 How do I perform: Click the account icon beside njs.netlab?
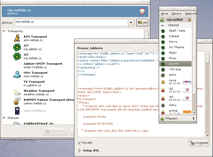click(162, 20)
